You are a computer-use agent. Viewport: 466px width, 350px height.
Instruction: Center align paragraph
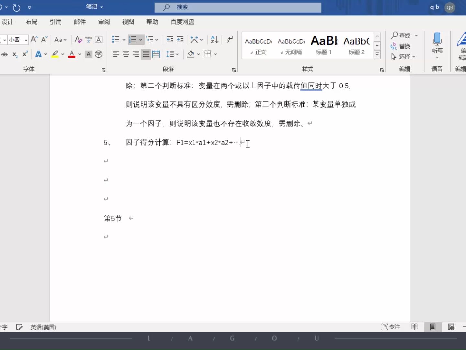pos(126,54)
